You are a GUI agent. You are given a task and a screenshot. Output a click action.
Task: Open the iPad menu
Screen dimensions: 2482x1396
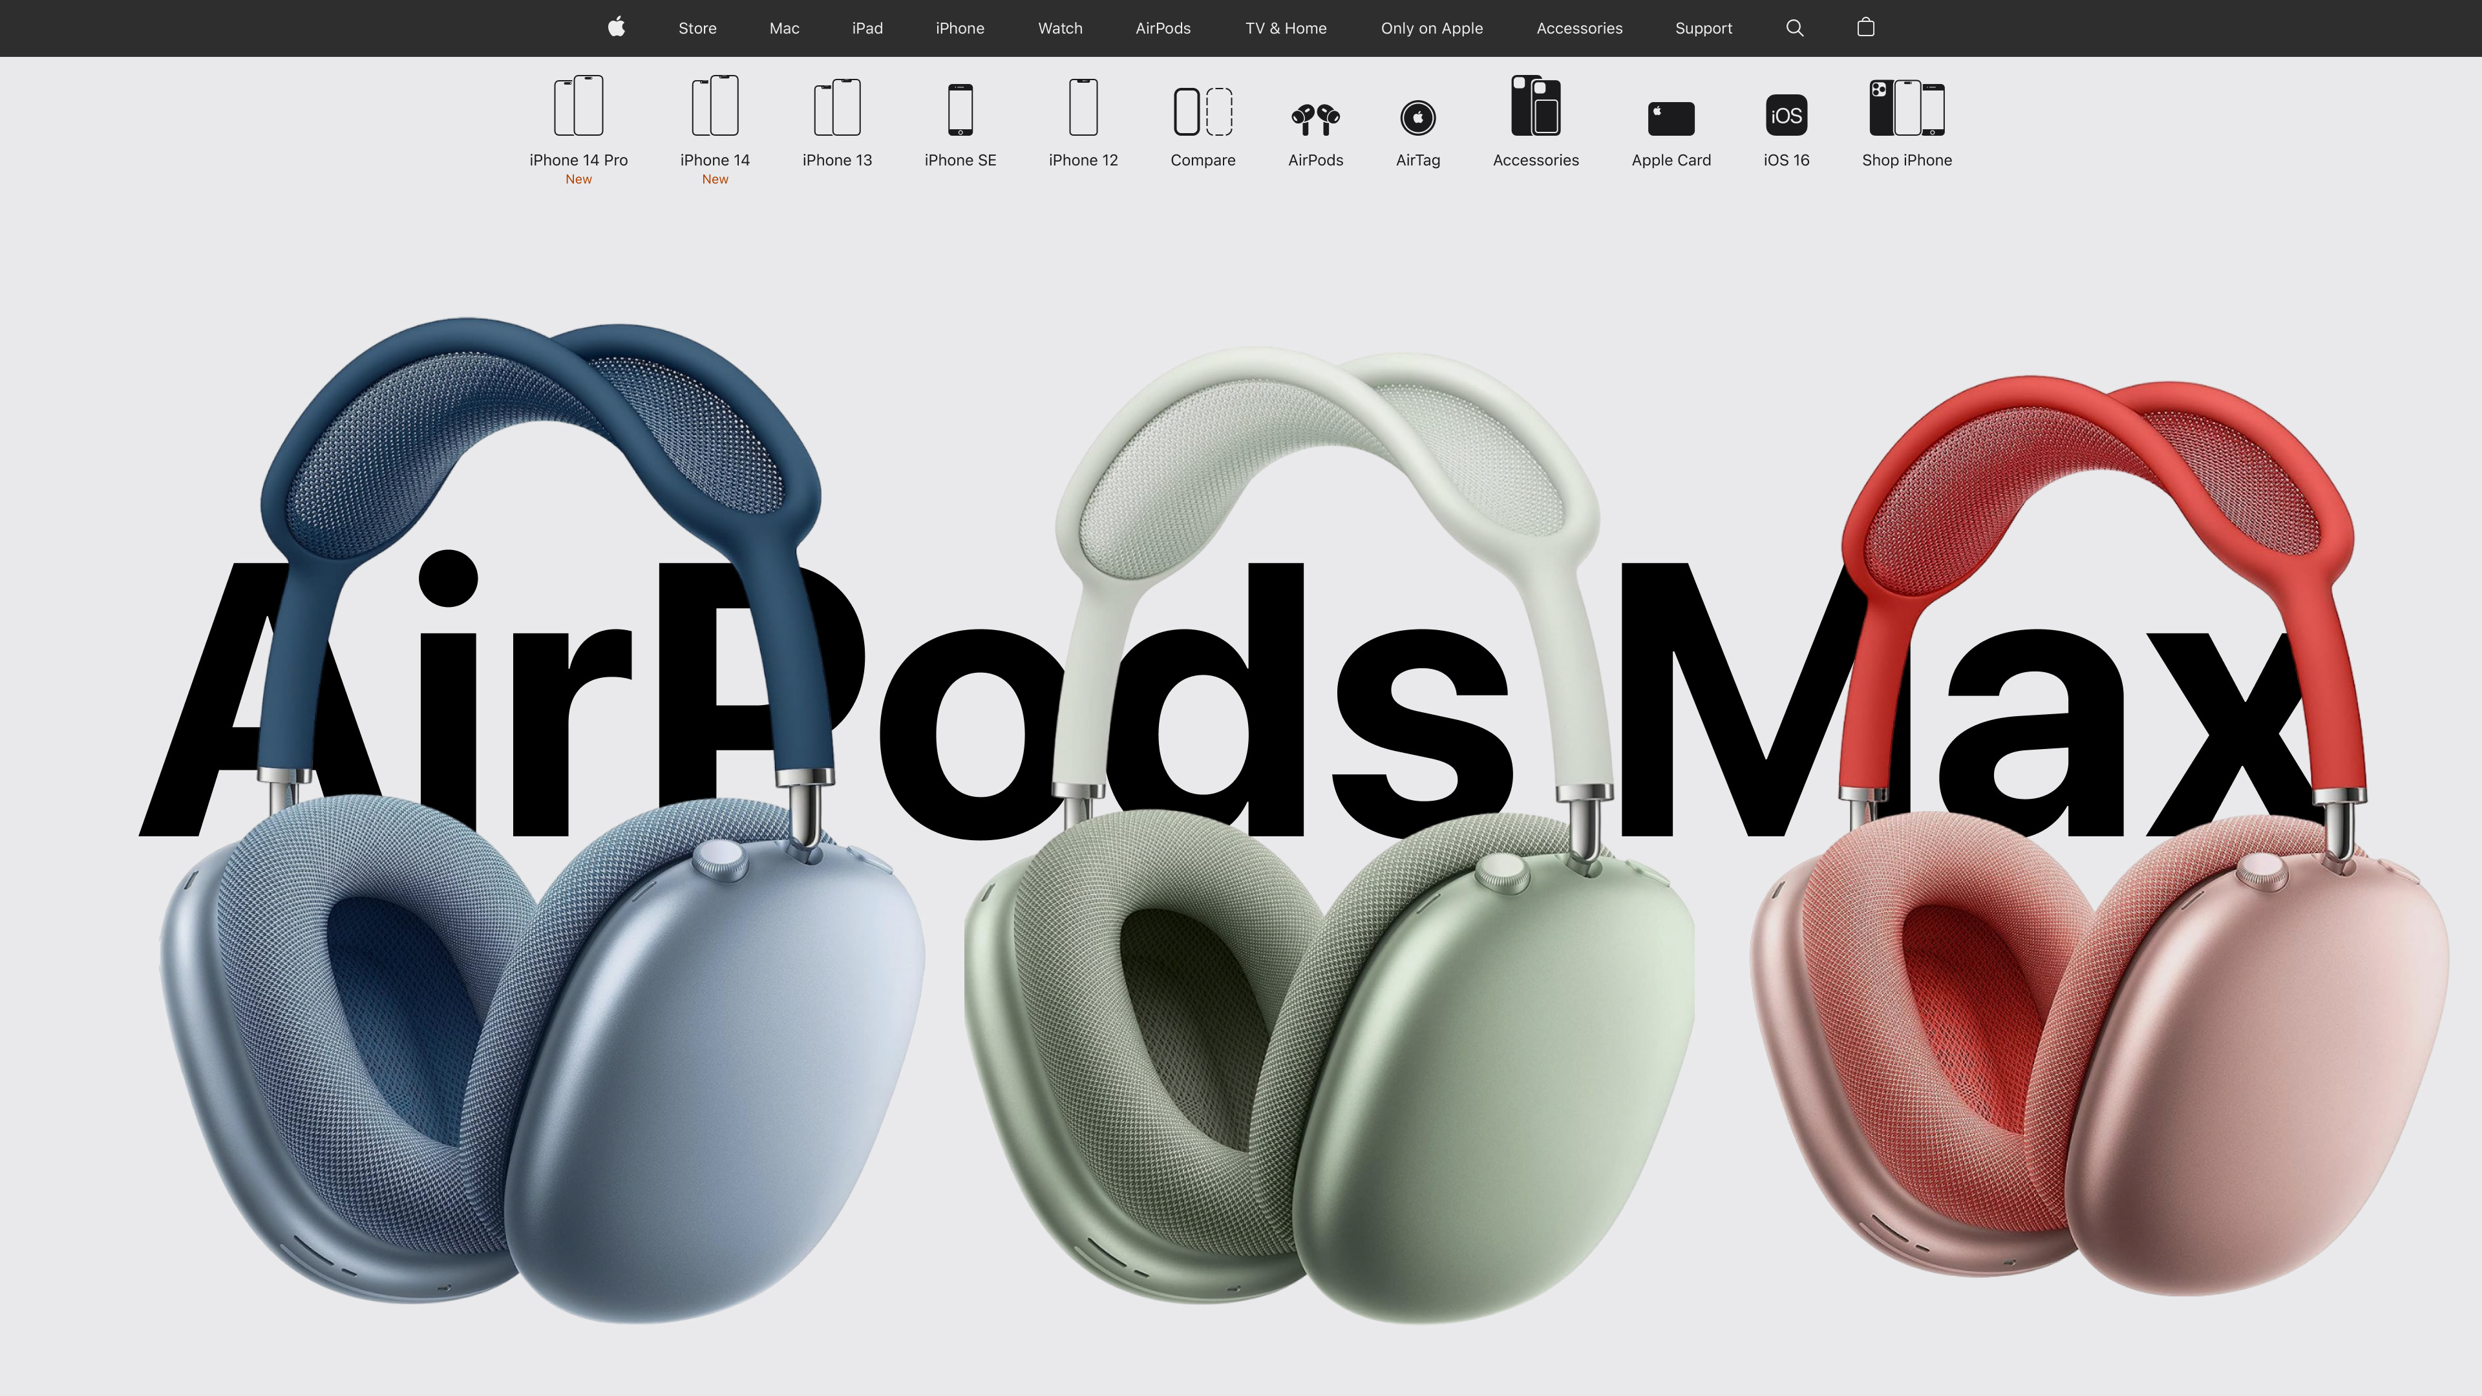pos(867,28)
